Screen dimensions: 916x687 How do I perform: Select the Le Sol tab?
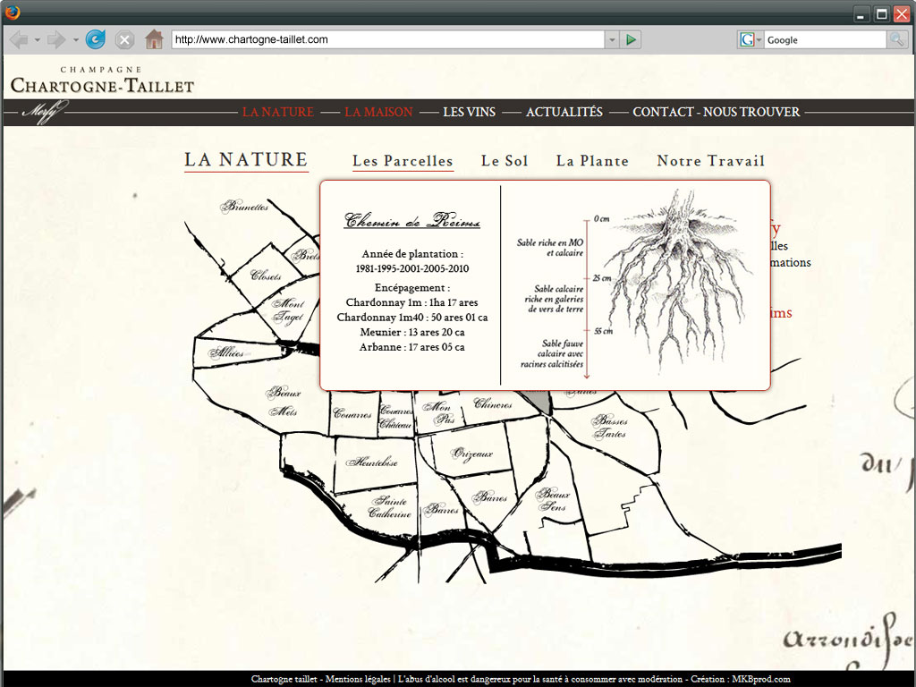[x=505, y=161]
